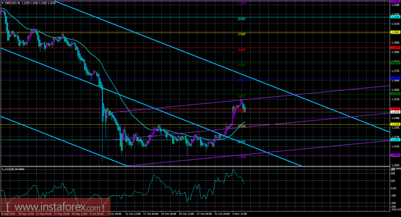Click the yellow 1.2329 price level label
The image size is (401, 217).
tap(396, 124)
